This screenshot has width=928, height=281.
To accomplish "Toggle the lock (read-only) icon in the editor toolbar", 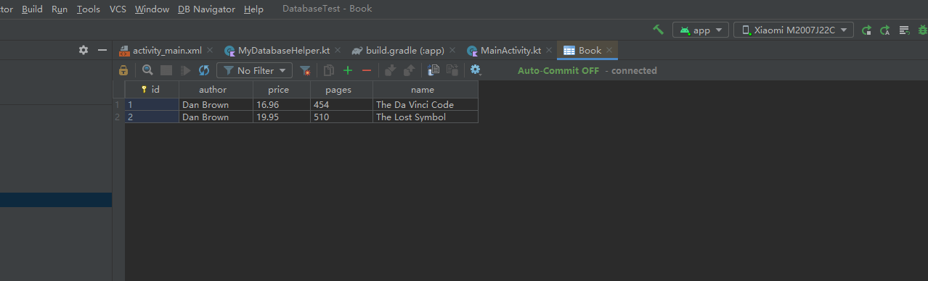I will tap(123, 70).
